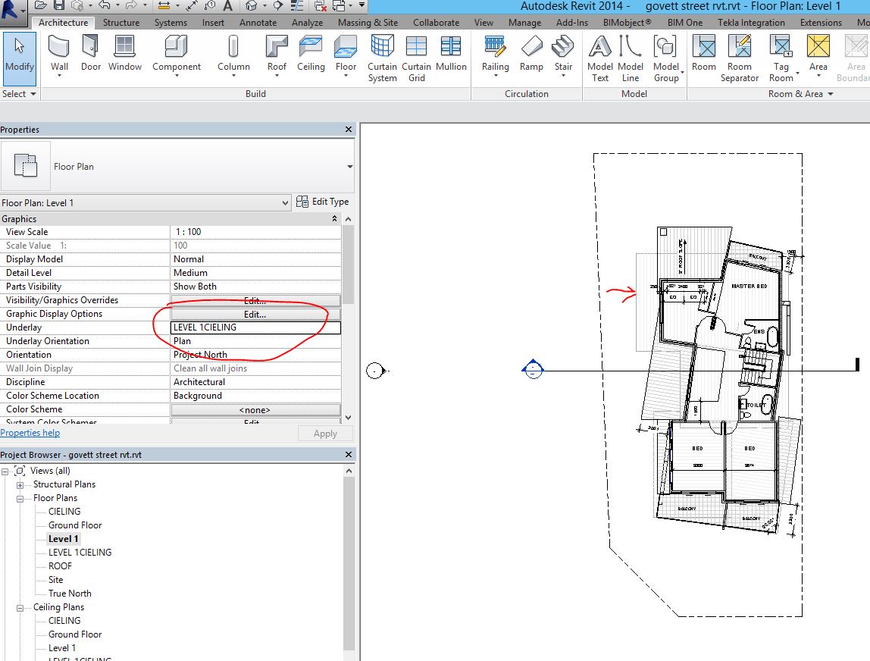870x661 pixels.
Task: Open the Color Scheme selector showing none
Action: point(255,409)
